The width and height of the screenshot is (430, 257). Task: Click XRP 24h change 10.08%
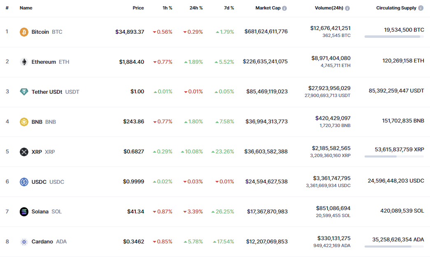[x=192, y=151]
